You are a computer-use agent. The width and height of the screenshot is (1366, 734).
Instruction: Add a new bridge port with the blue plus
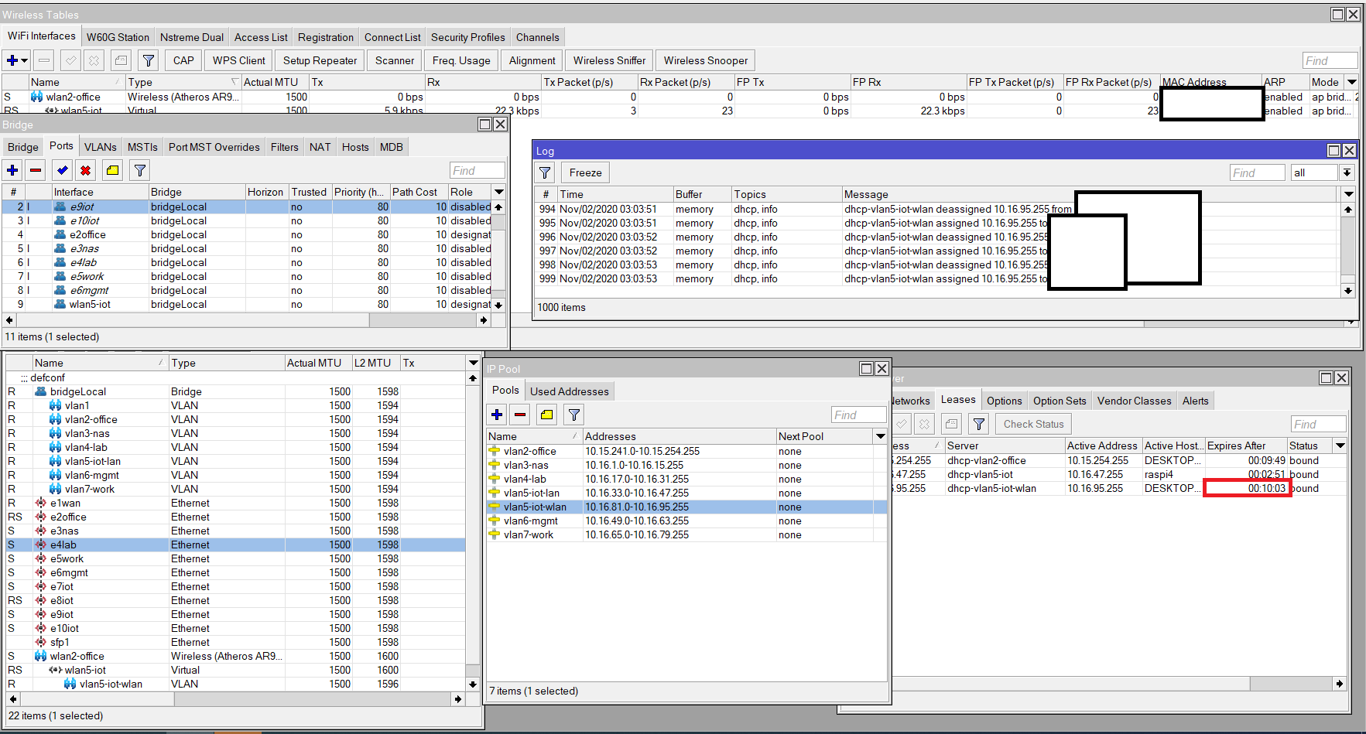[x=13, y=170]
